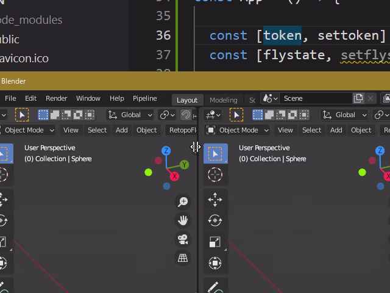Open RetopoFlow menu in left viewport
The image size is (390, 293).
pos(182,130)
